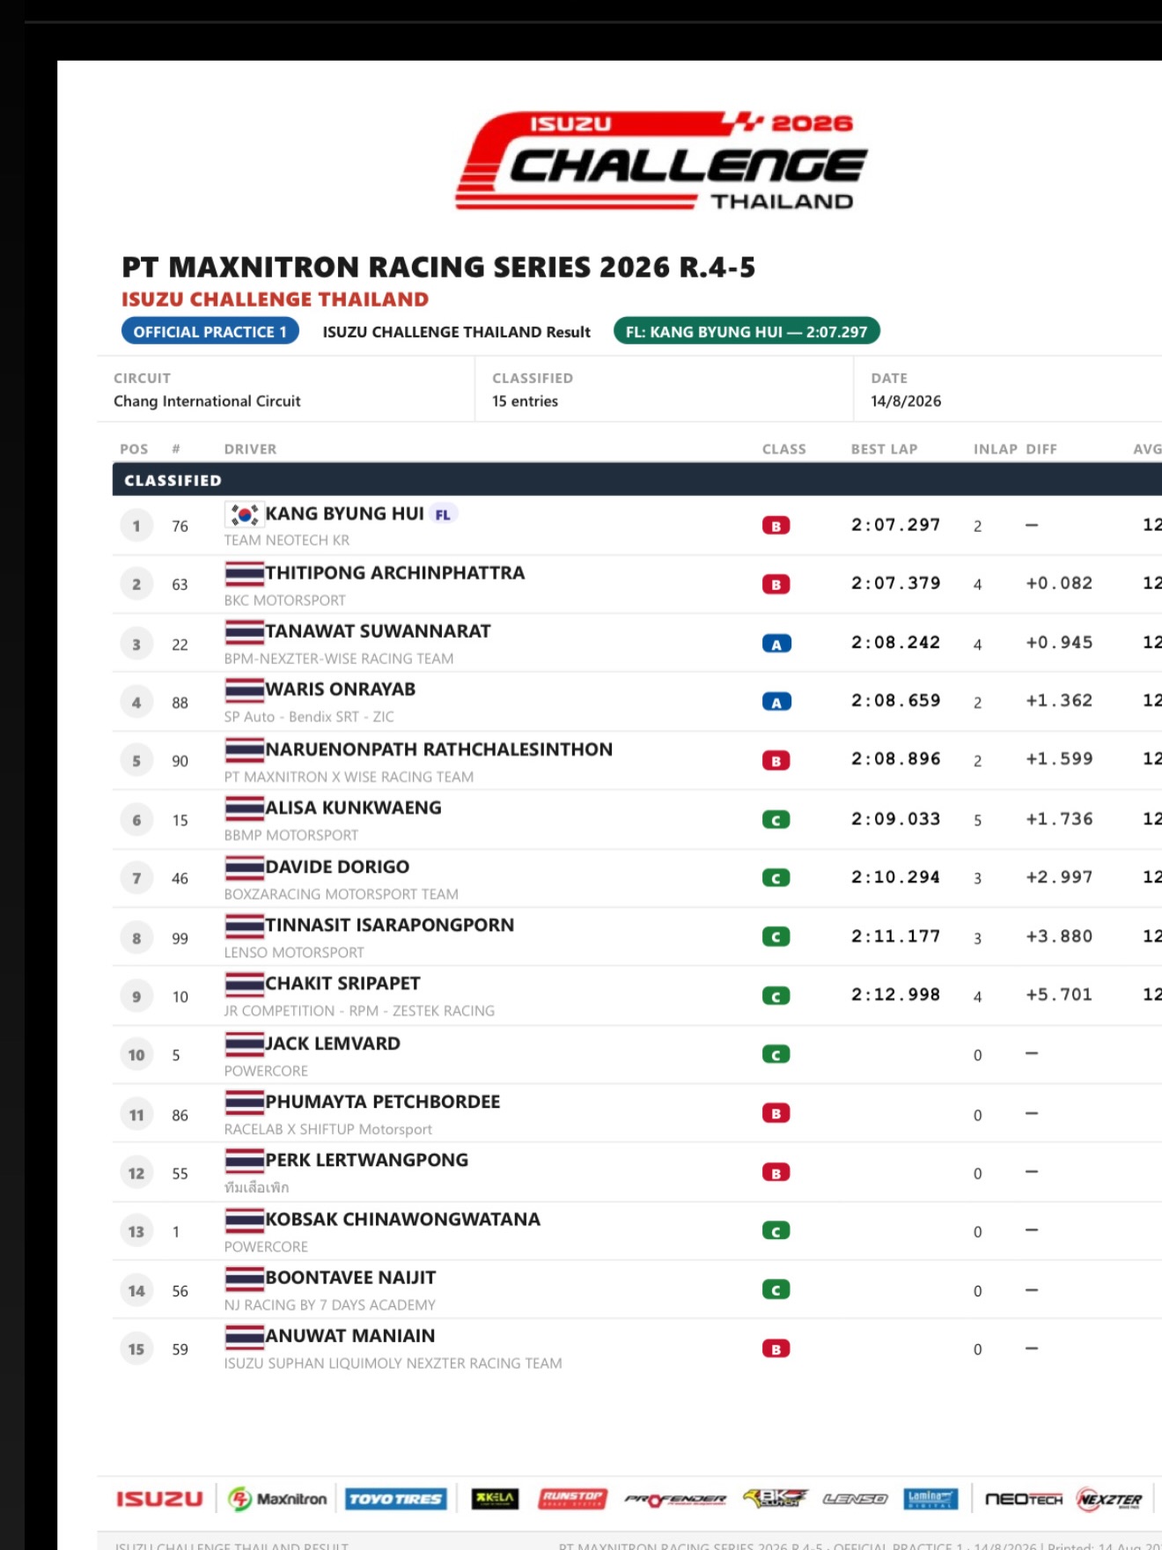Click the INLAP column header
The height and width of the screenshot is (1550, 1162).
pos(996,449)
